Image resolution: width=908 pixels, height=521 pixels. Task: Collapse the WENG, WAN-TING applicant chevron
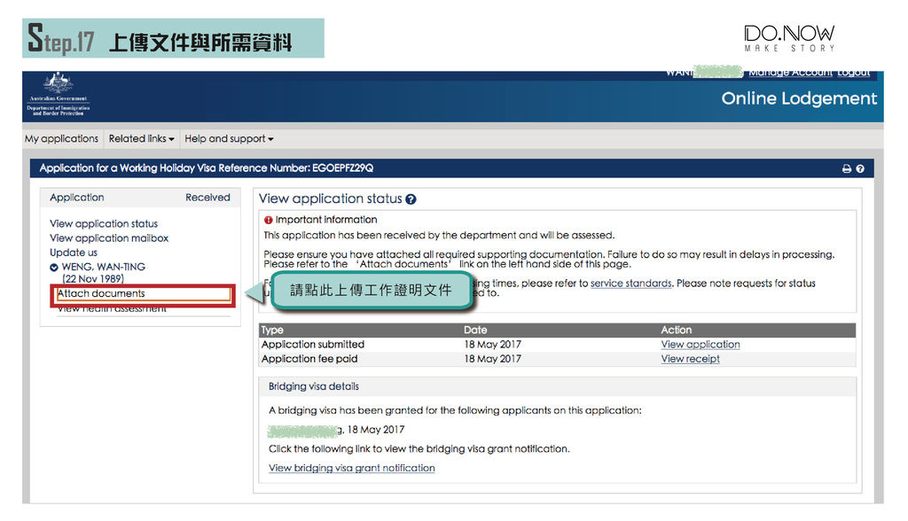pos(54,268)
